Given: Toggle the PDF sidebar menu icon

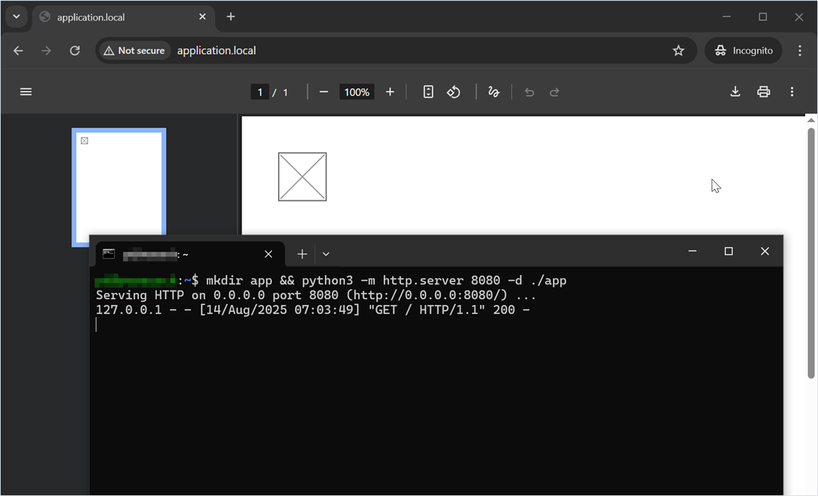Looking at the screenshot, I should [26, 92].
